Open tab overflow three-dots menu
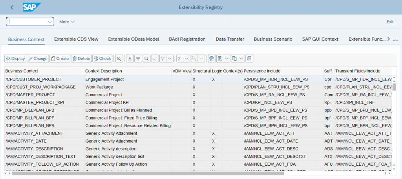The image size is (402, 179). [x=395, y=40]
